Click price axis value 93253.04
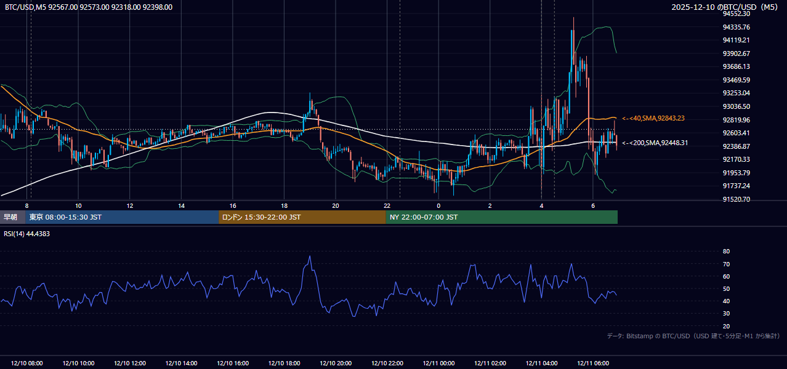 tap(737, 93)
